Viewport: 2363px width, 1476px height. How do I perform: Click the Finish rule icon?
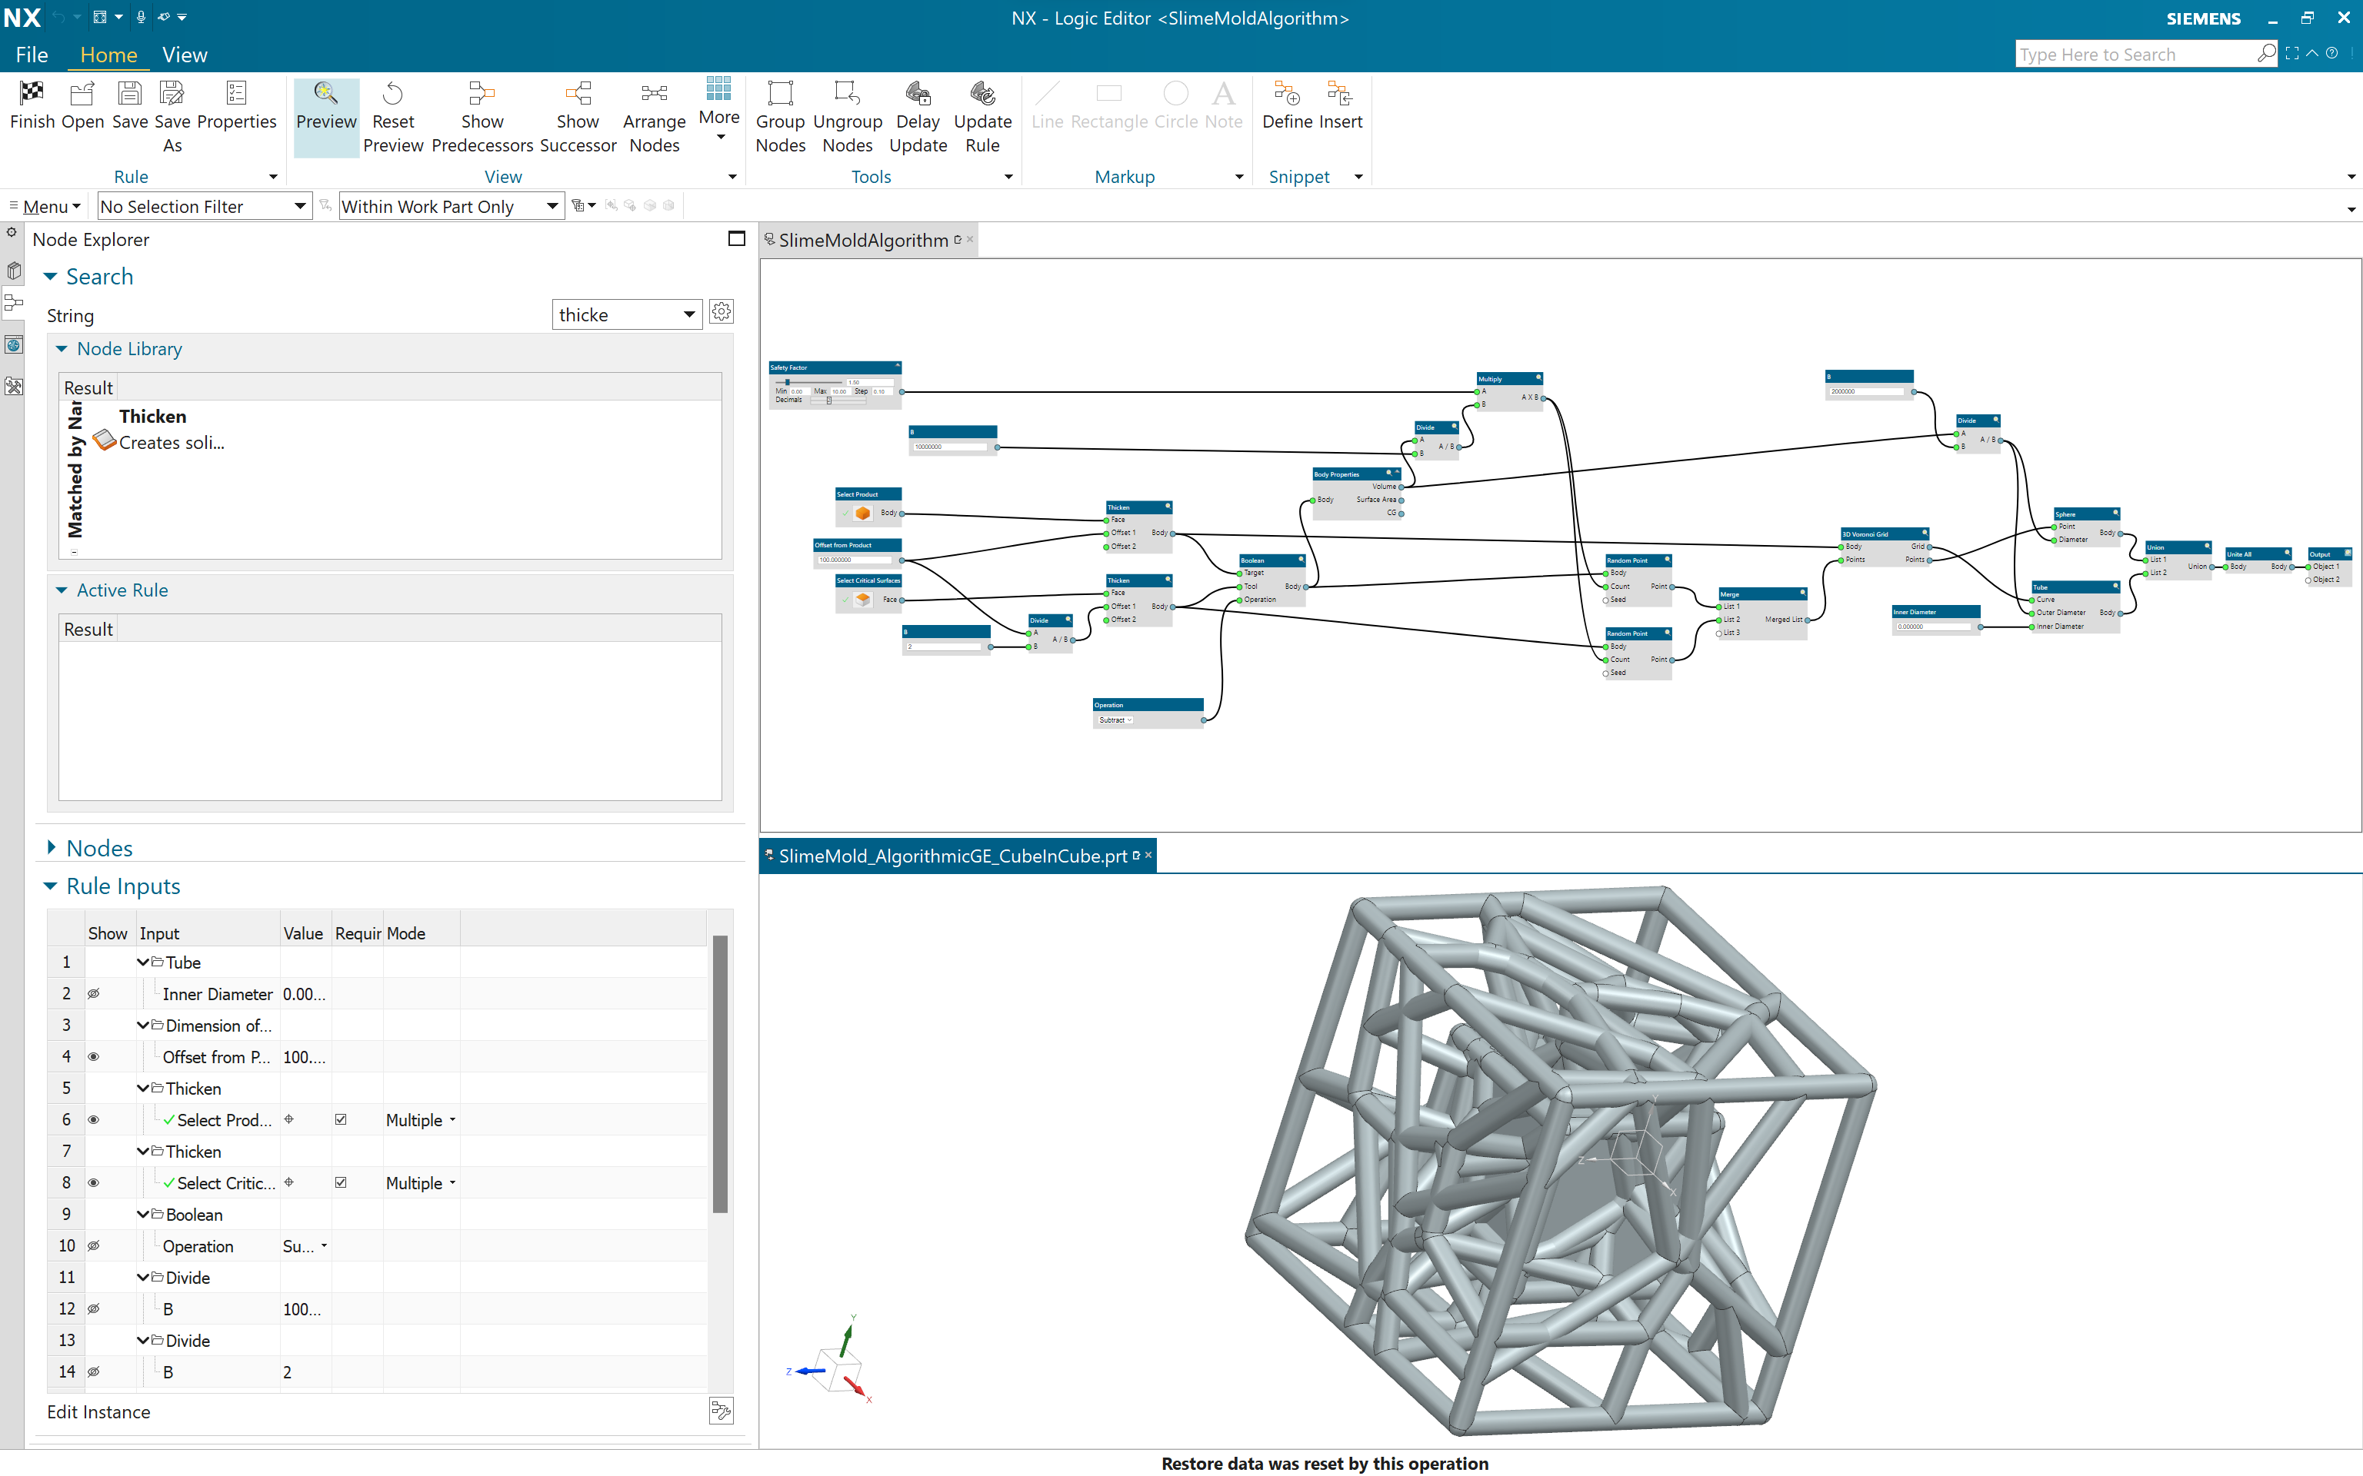click(x=32, y=94)
